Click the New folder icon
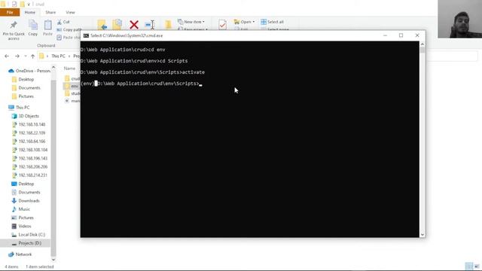The image size is (482, 271). point(168,25)
